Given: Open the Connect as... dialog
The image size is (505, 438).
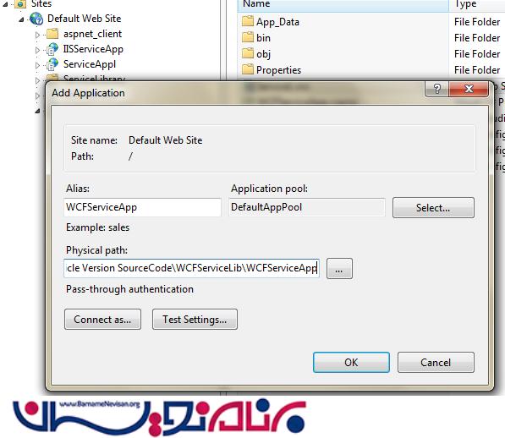Looking at the screenshot, I should [x=102, y=320].
